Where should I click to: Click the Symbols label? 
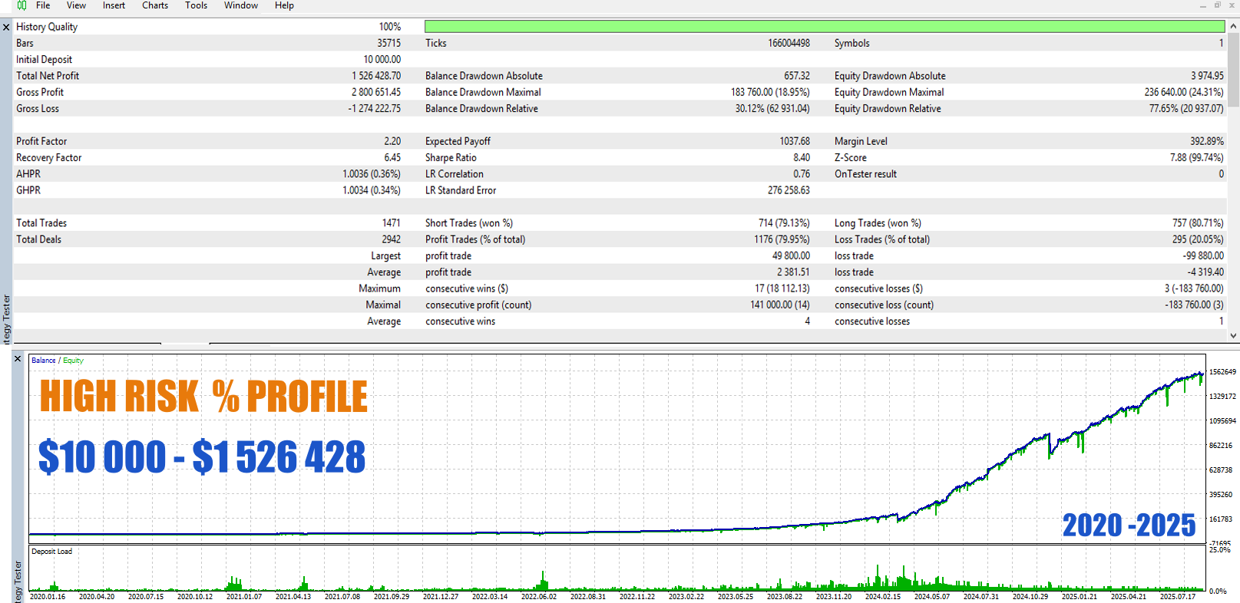(x=852, y=44)
